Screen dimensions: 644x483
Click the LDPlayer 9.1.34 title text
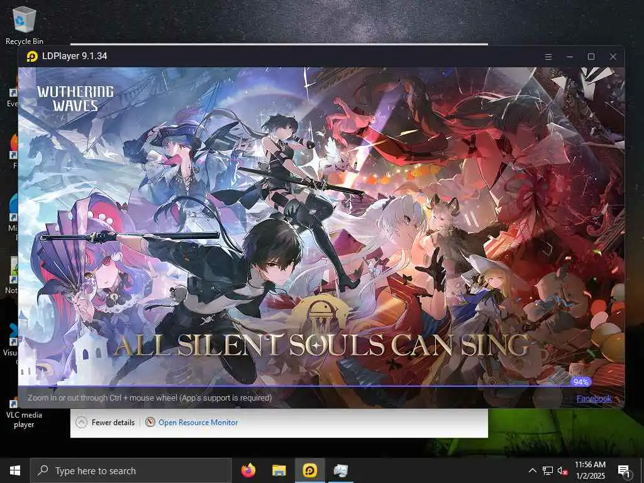(x=74, y=56)
